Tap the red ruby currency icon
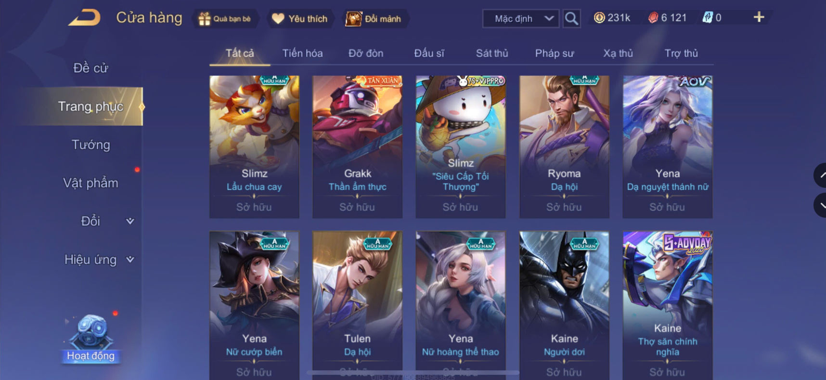Image resolution: width=826 pixels, height=380 pixels. (x=653, y=18)
